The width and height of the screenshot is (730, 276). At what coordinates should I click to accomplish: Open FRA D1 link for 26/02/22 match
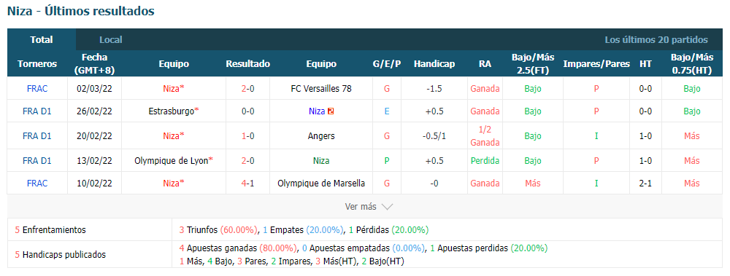coord(37,111)
